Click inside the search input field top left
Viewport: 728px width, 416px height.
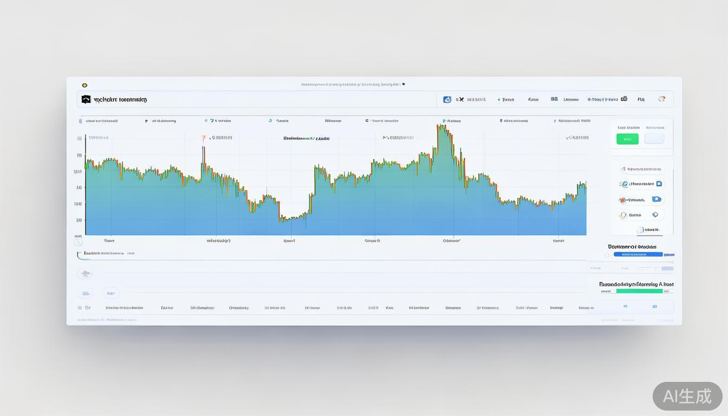coord(217,99)
